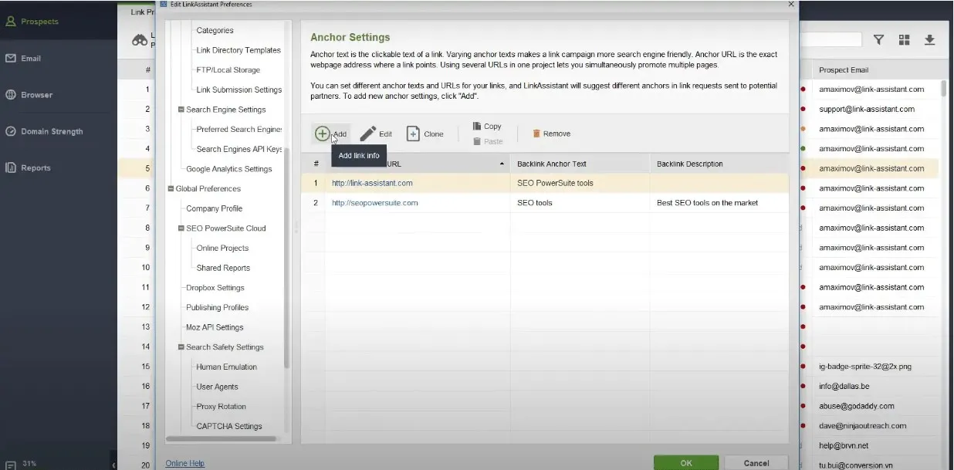Select Google Analytics Settings in tree

pyautogui.click(x=229, y=169)
